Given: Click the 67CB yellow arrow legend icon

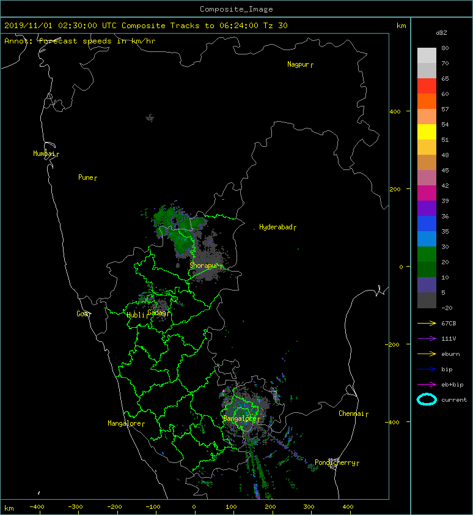Looking at the screenshot, I should (427, 323).
